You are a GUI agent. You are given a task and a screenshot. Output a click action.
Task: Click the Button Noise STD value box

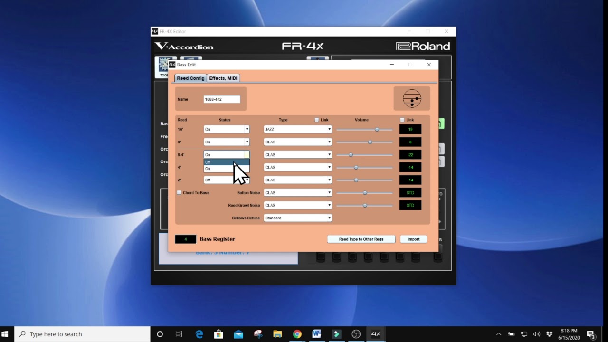tap(410, 192)
